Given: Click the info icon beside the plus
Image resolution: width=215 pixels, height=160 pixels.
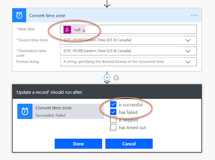Looking at the screenshot, I should pyautogui.click(x=116, y=77).
